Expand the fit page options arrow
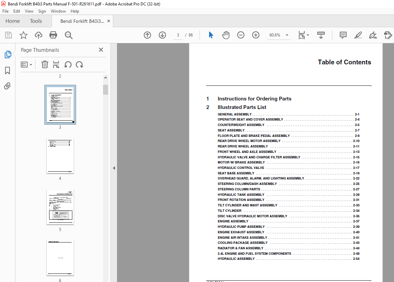 308,35
